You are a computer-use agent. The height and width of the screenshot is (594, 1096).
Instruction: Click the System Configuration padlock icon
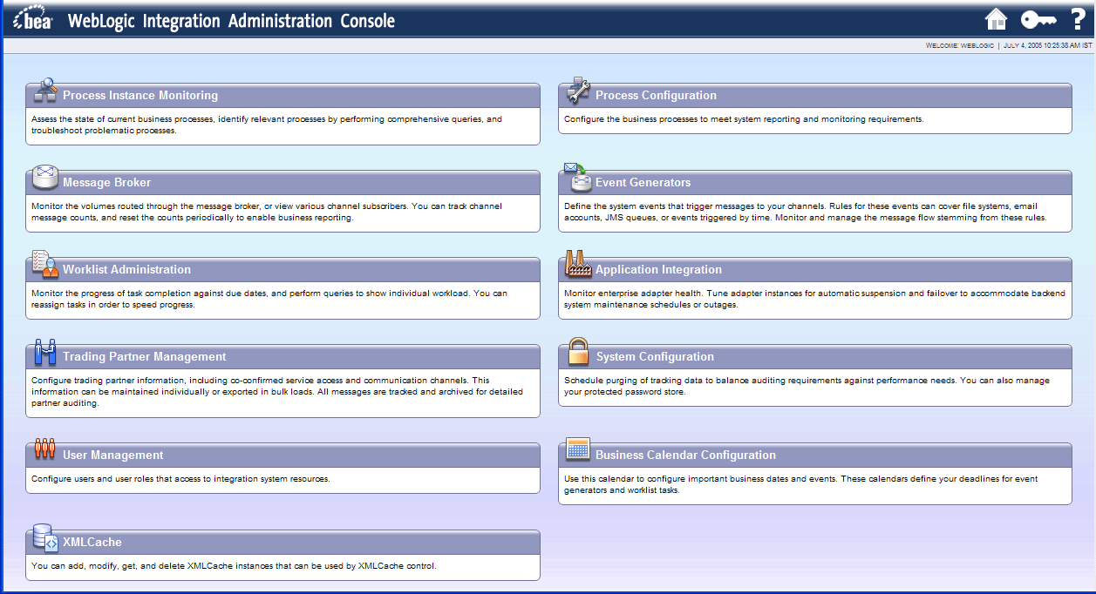578,352
